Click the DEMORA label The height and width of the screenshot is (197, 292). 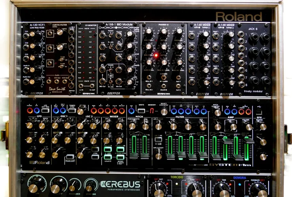click(240, 178)
